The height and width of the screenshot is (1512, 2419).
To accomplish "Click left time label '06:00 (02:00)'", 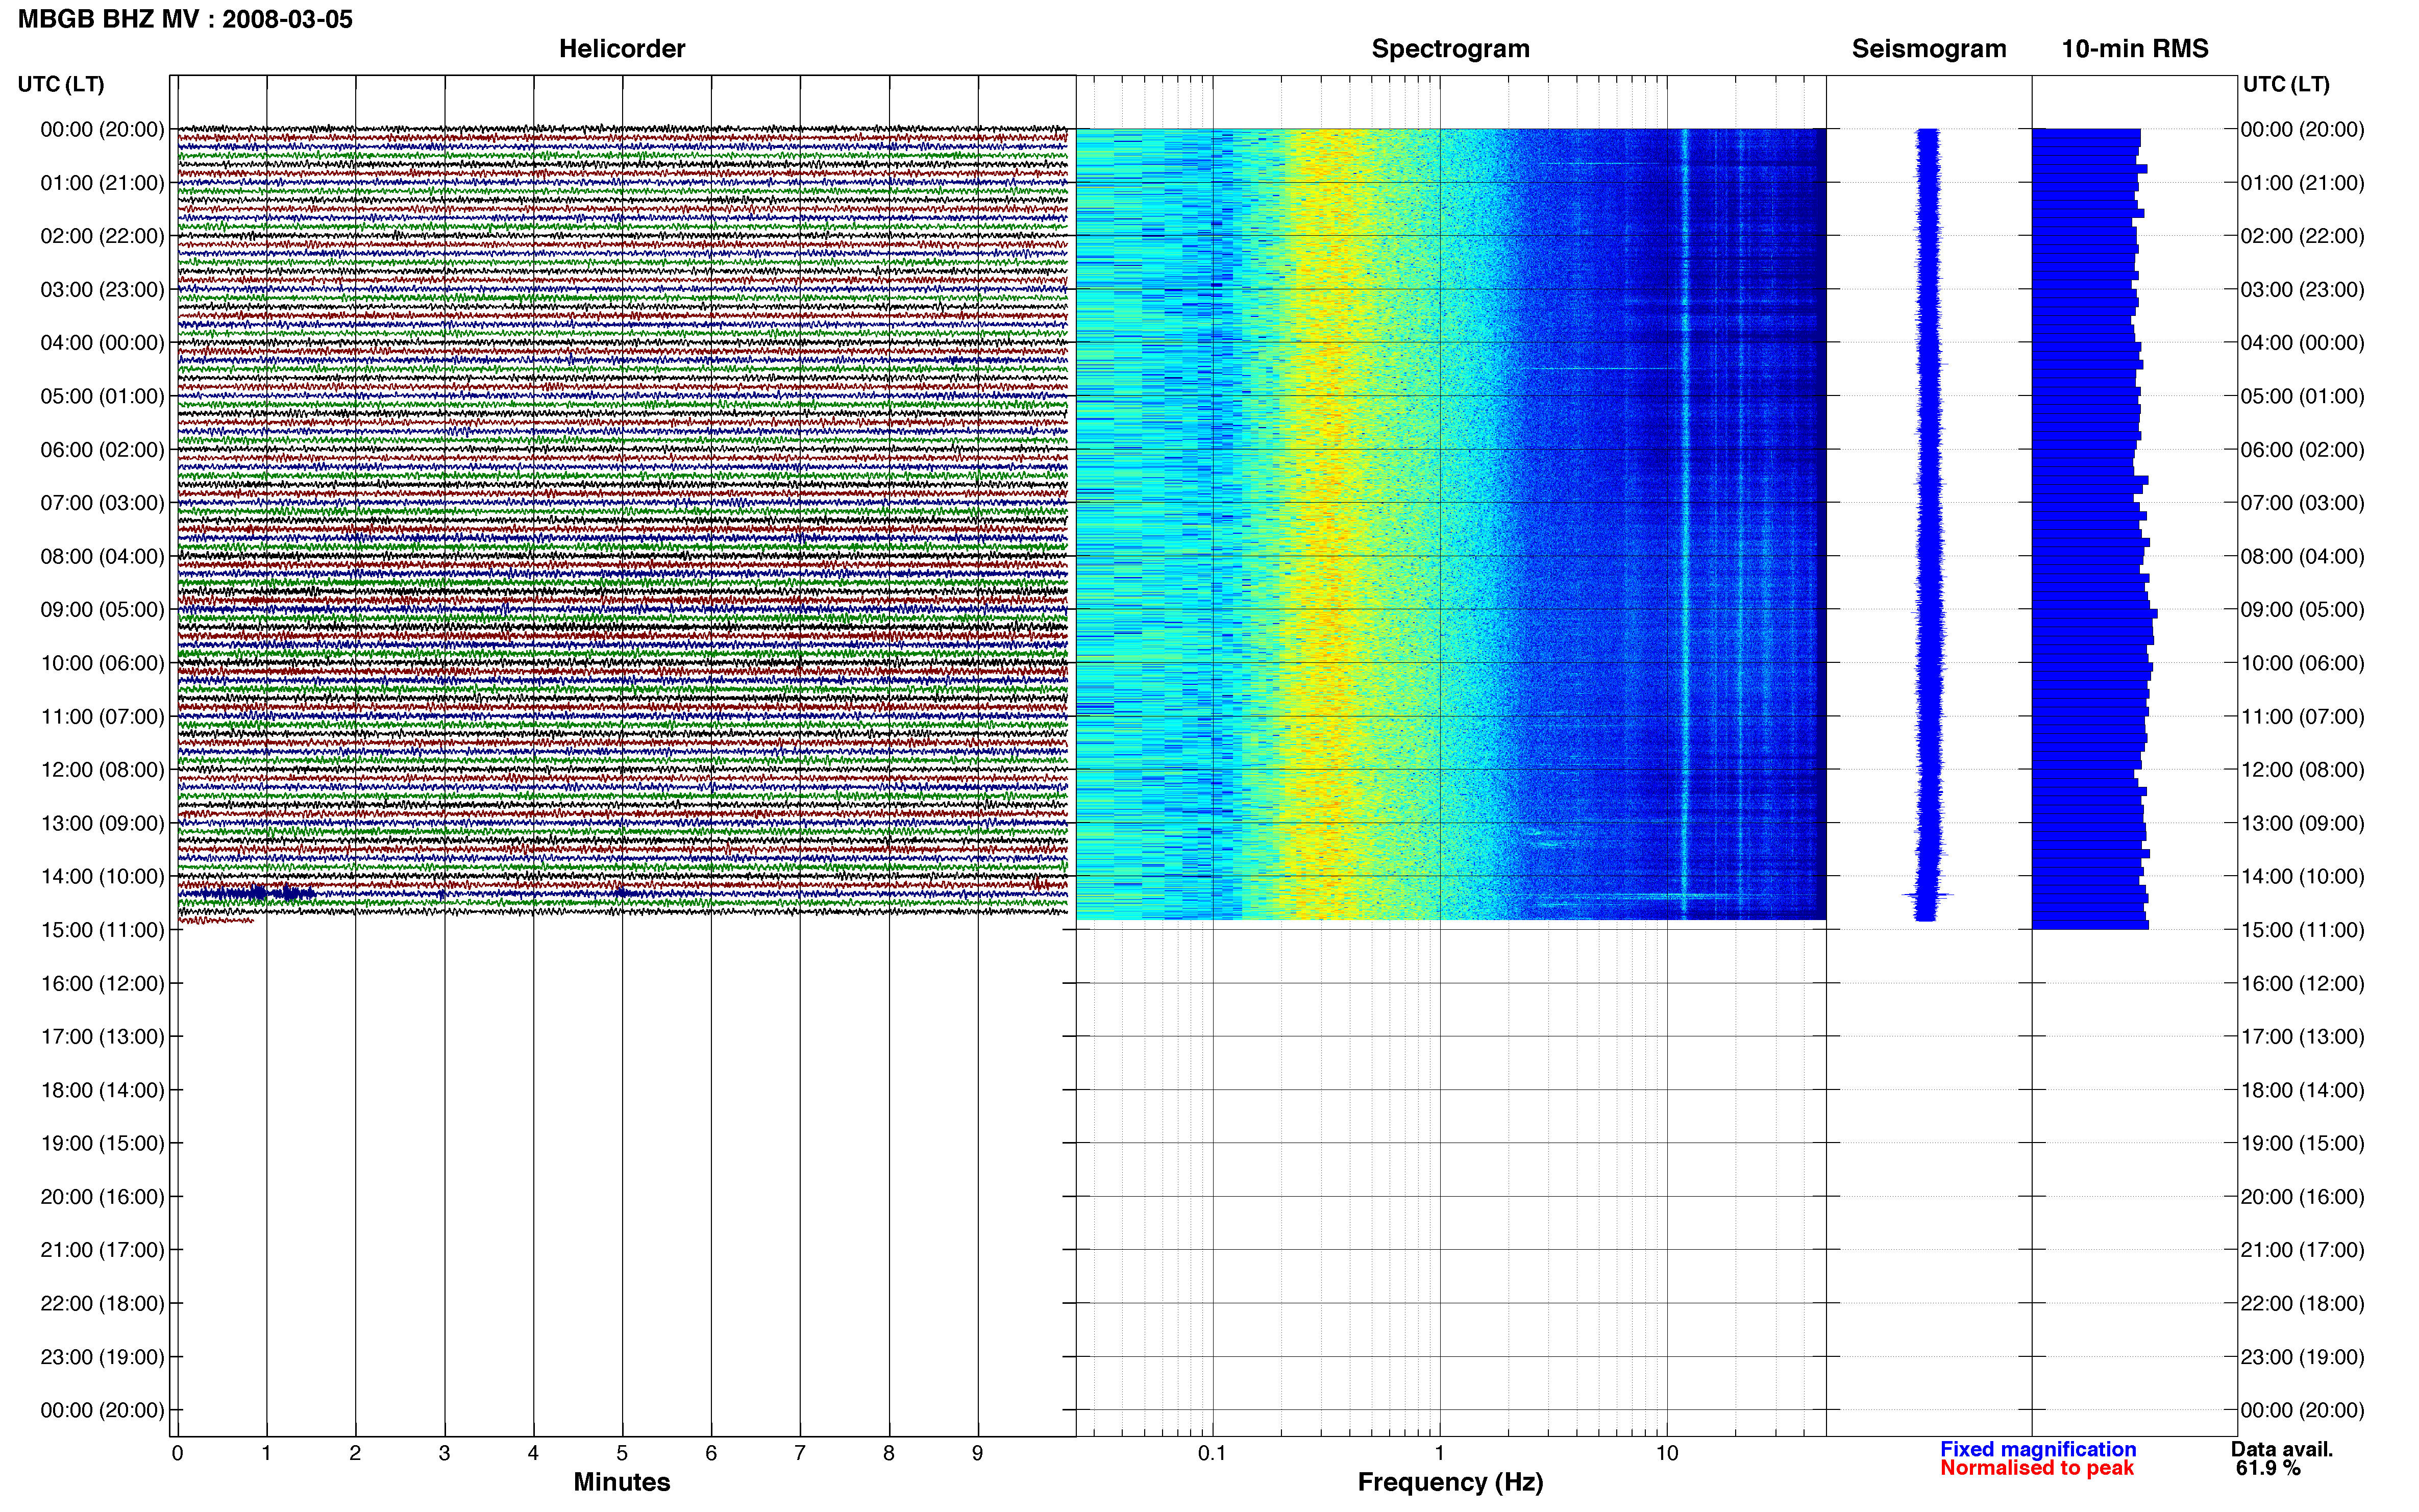I will point(102,450).
